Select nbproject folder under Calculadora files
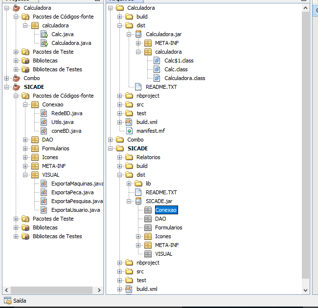Screen dimensions: 318x308 [x=148, y=96]
